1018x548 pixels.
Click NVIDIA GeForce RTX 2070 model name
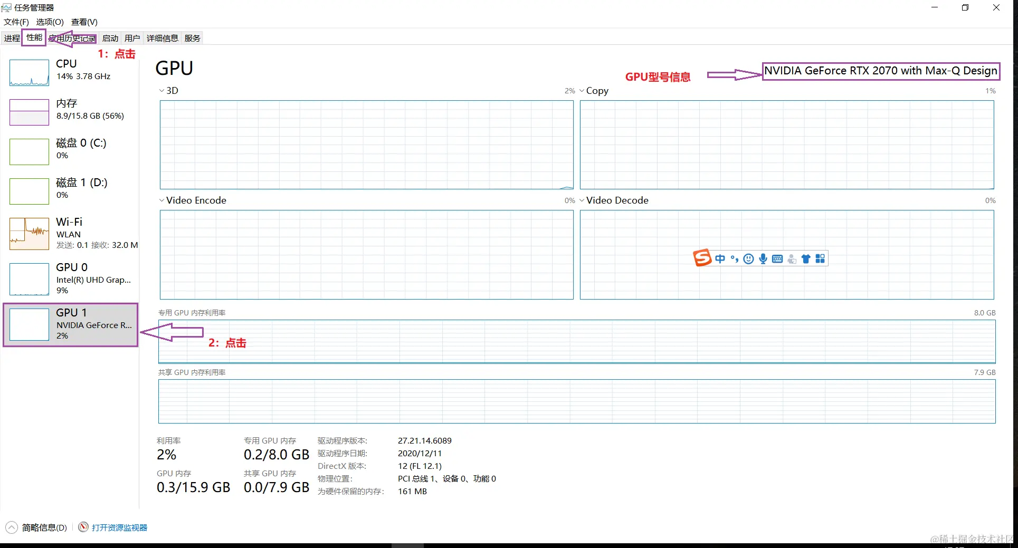(881, 71)
